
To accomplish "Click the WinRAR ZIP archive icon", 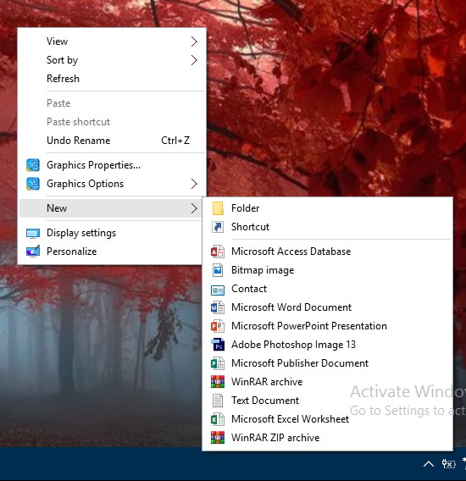I will coord(218,438).
